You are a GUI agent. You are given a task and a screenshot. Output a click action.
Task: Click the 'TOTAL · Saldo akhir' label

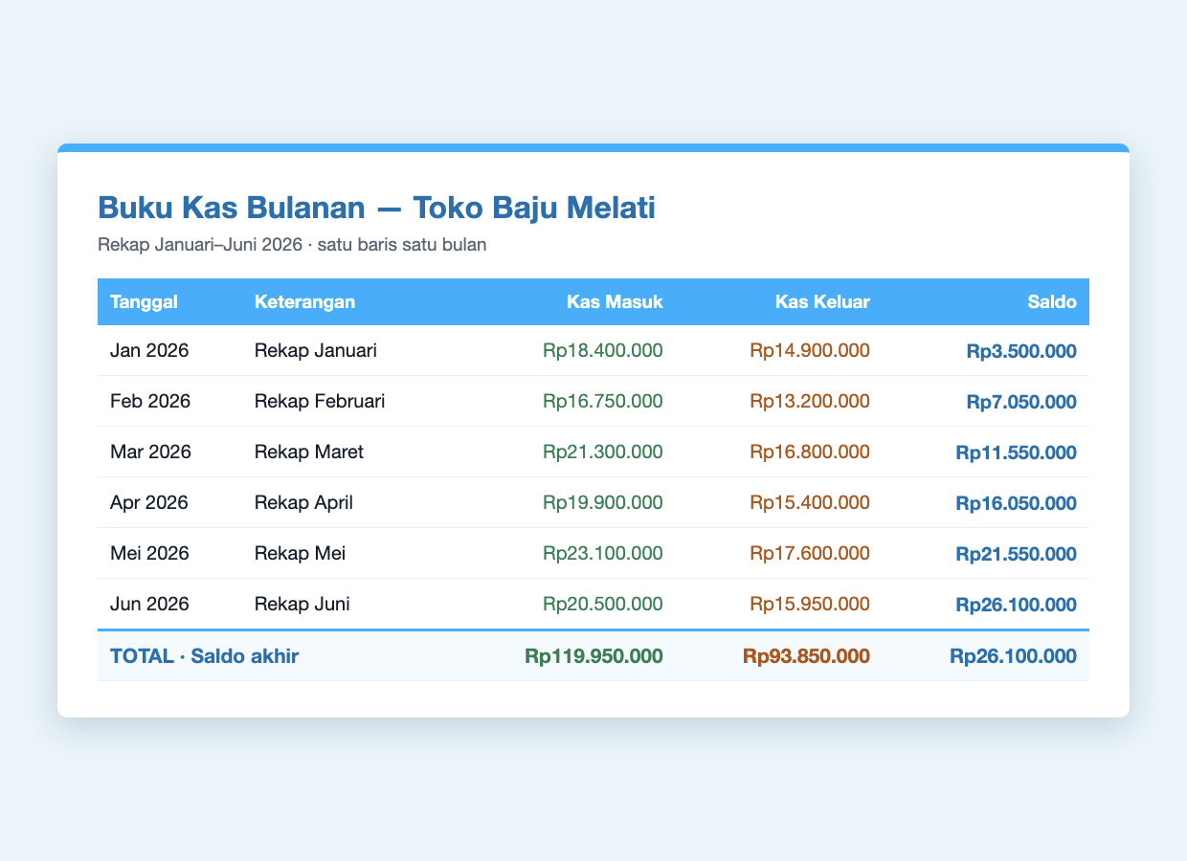205,656
